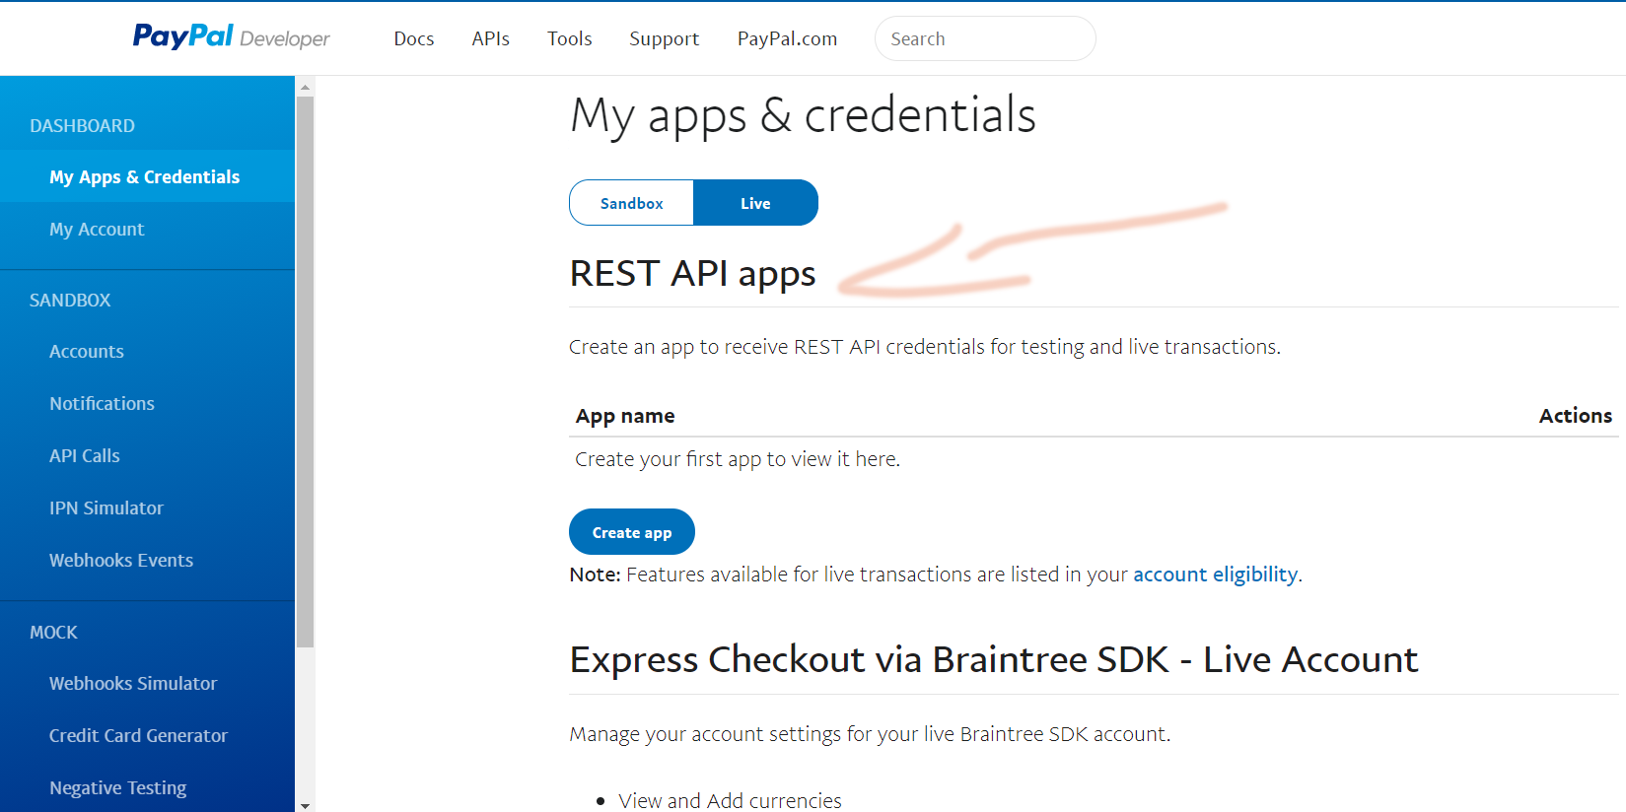Click the sidebar scrollbar down arrow

306,805
